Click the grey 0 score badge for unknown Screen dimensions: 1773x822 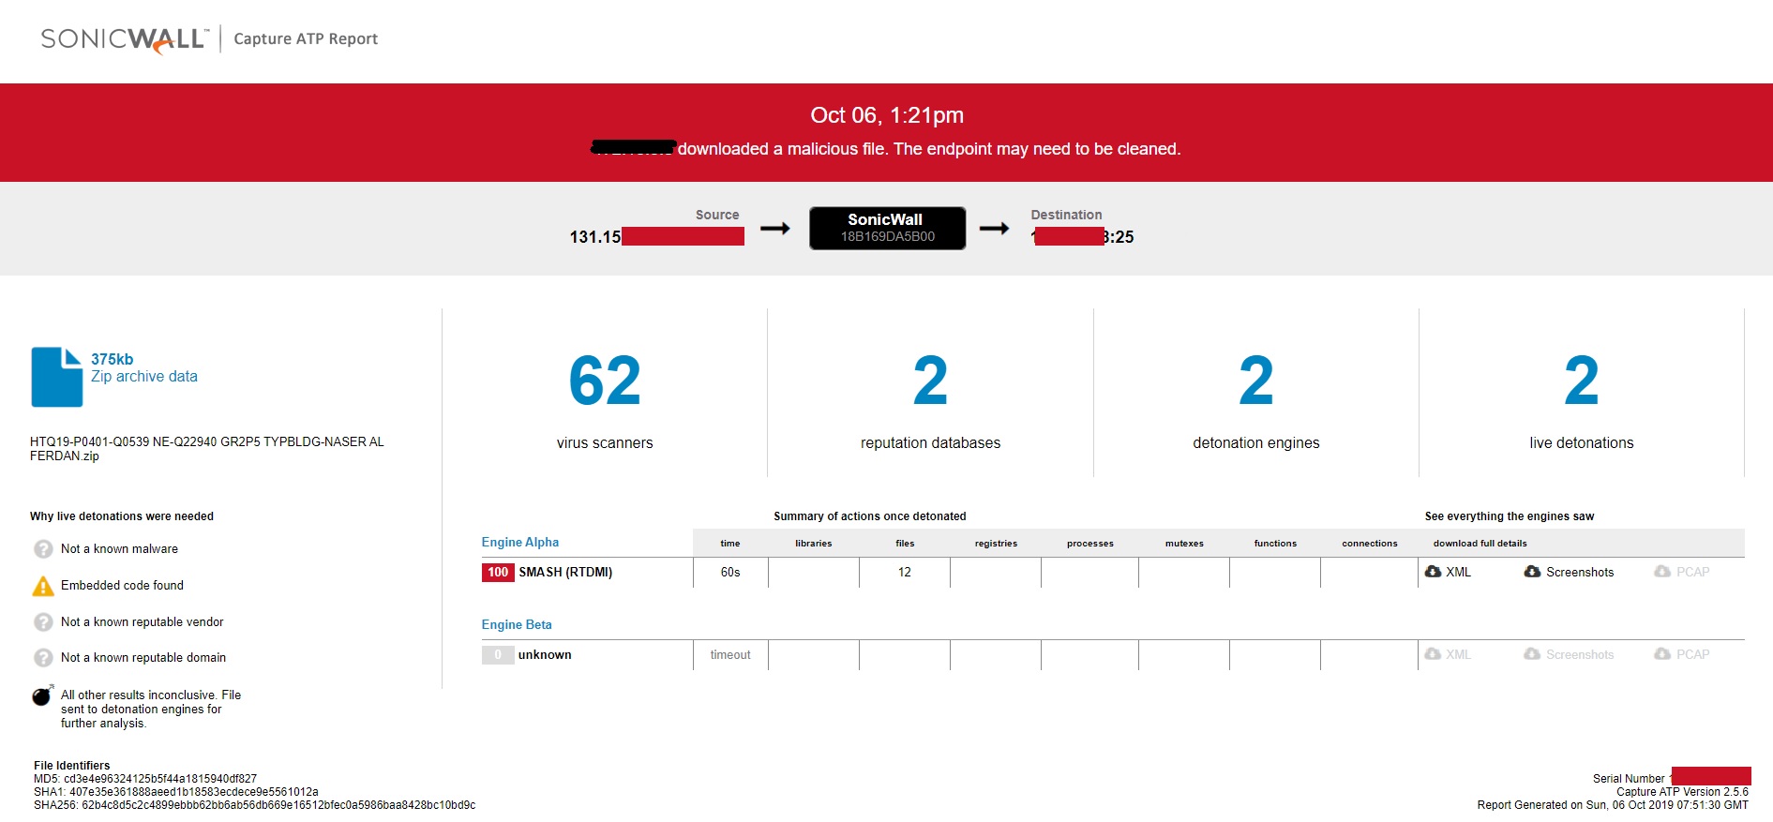click(x=498, y=655)
